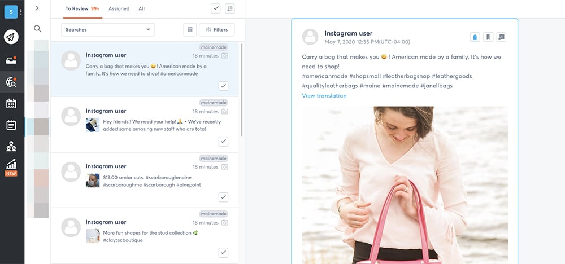This screenshot has width=565, height=264.
Task: Open the 'Hey friends' post thumbnail
Action: click(x=93, y=125)
